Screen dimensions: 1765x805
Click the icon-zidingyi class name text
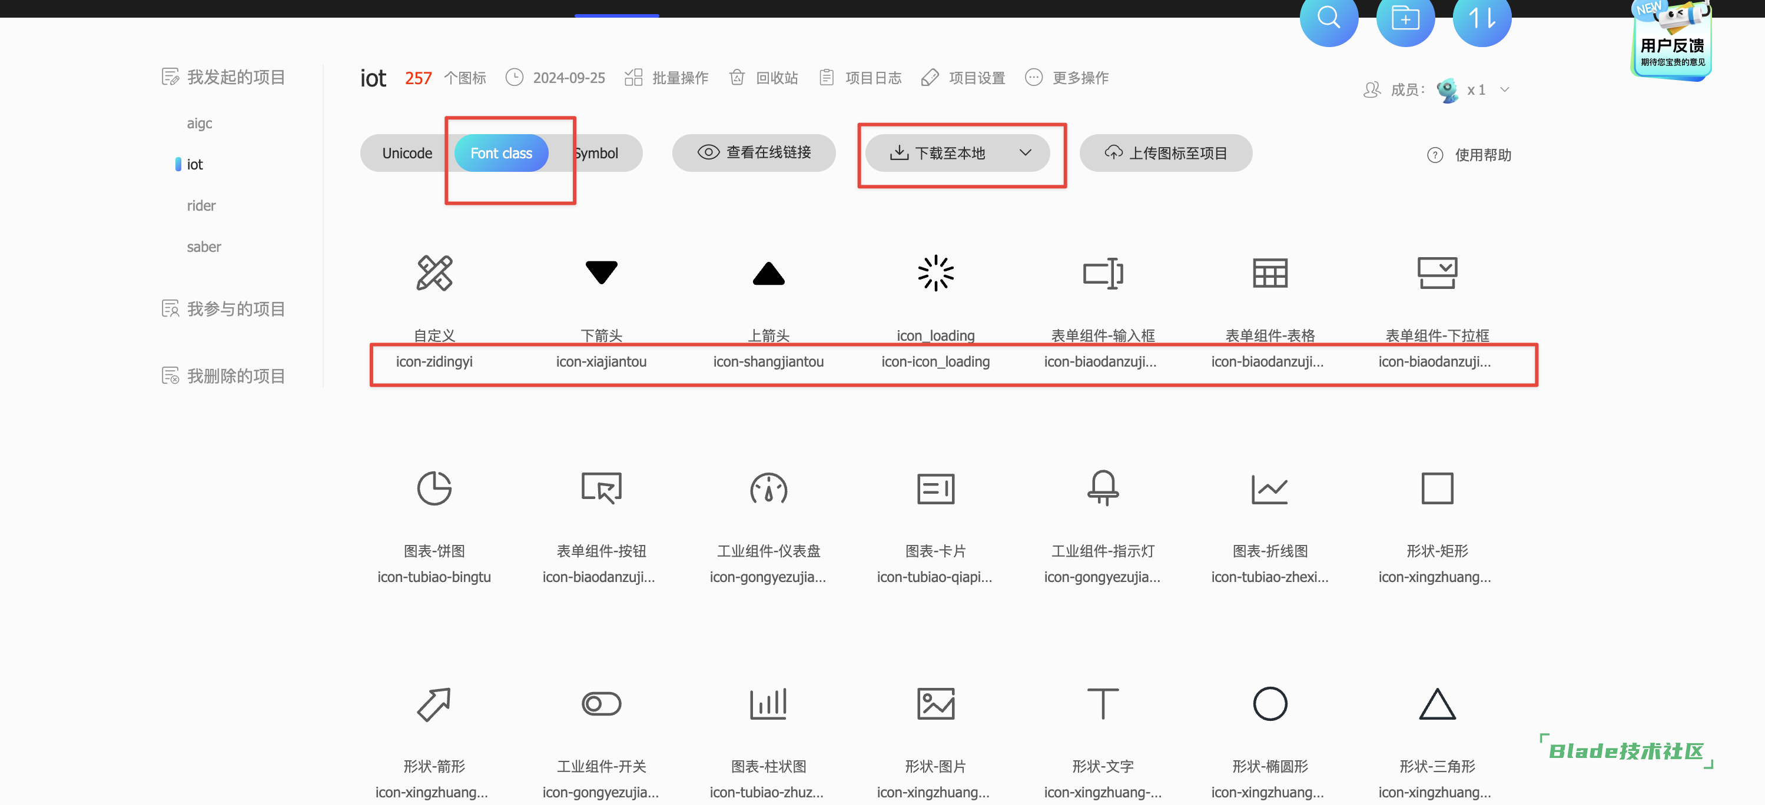pyautogui.click(x=434, y=362)
